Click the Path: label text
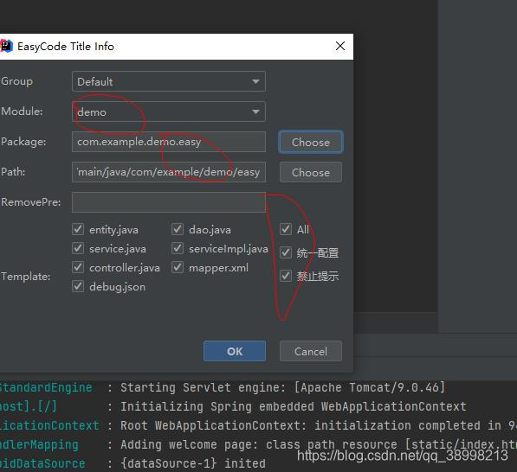Screen dimensions: 517x472 click(13, 172)
